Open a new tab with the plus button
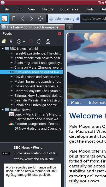The height and width of the screenshot is (187, 106). click(69, 27)
